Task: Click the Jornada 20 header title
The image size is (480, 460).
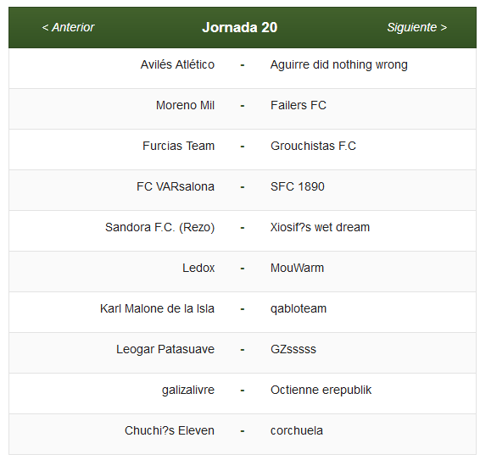Action: pos(240,27)
